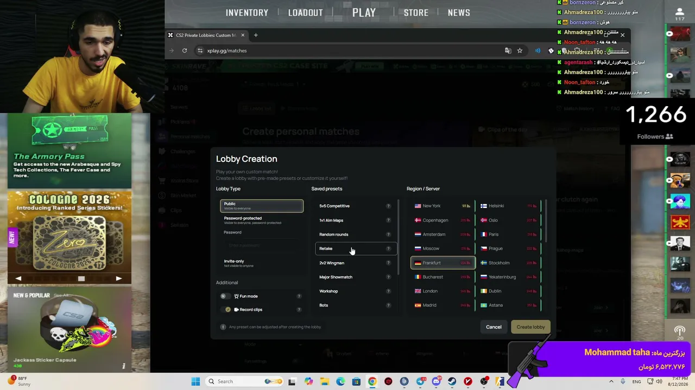Open Steam from the taskbar
The image size is (695, 390).
[452, 381]
